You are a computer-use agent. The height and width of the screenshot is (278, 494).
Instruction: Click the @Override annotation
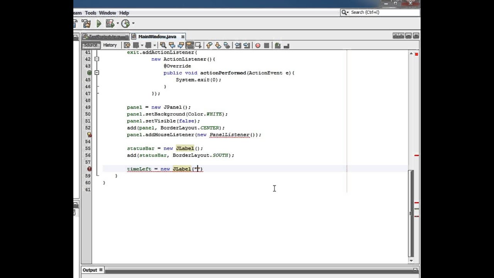pyautogui.click(x=177, y=66)
